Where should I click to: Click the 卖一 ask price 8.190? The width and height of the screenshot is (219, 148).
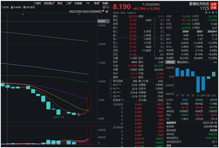(133, 35)
